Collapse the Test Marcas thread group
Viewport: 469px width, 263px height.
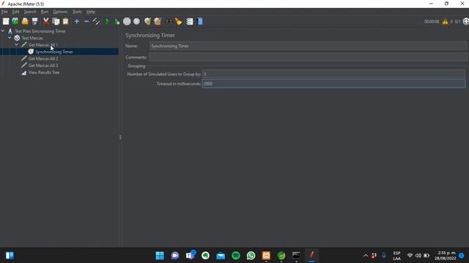click(x=10, y=38)
